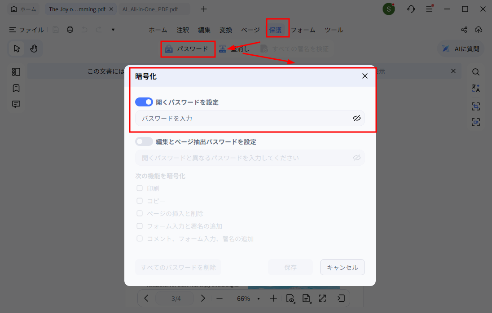Check the コピー encryption checkbox
The height and width of the screenshot is (313, 492).
pyautogui.click(x=140, y=201)
